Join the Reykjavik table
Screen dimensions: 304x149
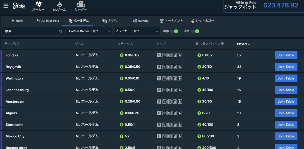pyautogui.click(x=286, y=67)
